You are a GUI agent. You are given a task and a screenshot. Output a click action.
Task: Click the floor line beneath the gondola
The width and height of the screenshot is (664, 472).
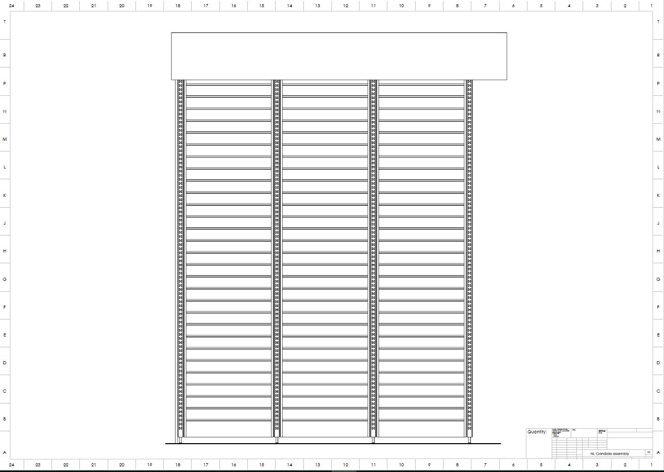point(333,443)
